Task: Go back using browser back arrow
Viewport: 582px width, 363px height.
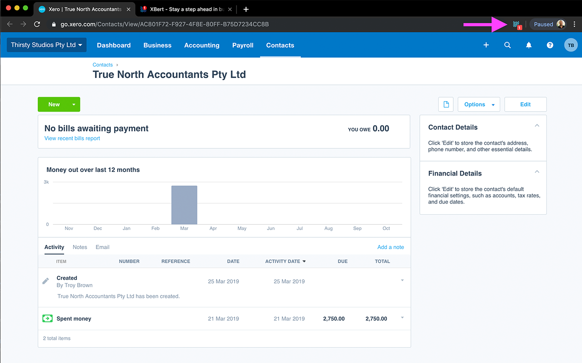Action: coord(10,24)
